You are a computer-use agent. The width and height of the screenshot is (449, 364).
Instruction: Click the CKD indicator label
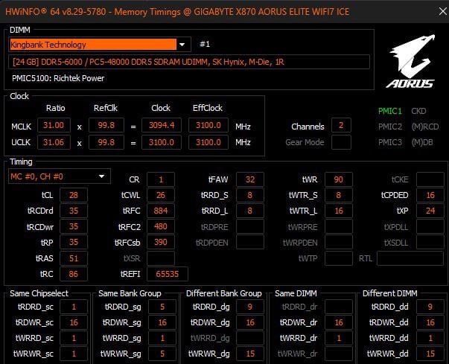click(419, 111)
